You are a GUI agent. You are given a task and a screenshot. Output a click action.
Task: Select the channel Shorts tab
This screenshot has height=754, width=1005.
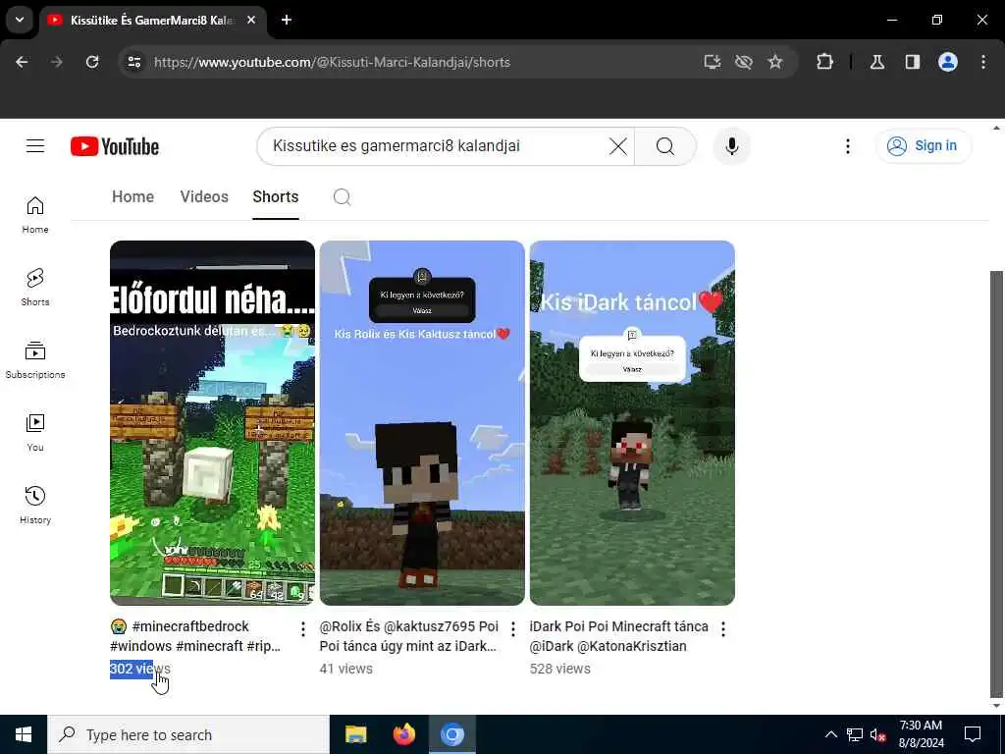pyautogui.click(x=276, y=196)
